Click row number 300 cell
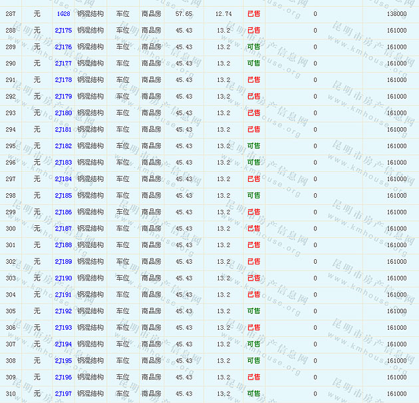The width and height of the screenshot is (419, 403). coord(11,229)
